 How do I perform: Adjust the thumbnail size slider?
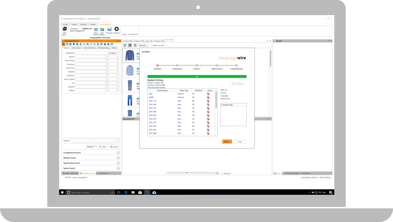(x=187, y=173)
